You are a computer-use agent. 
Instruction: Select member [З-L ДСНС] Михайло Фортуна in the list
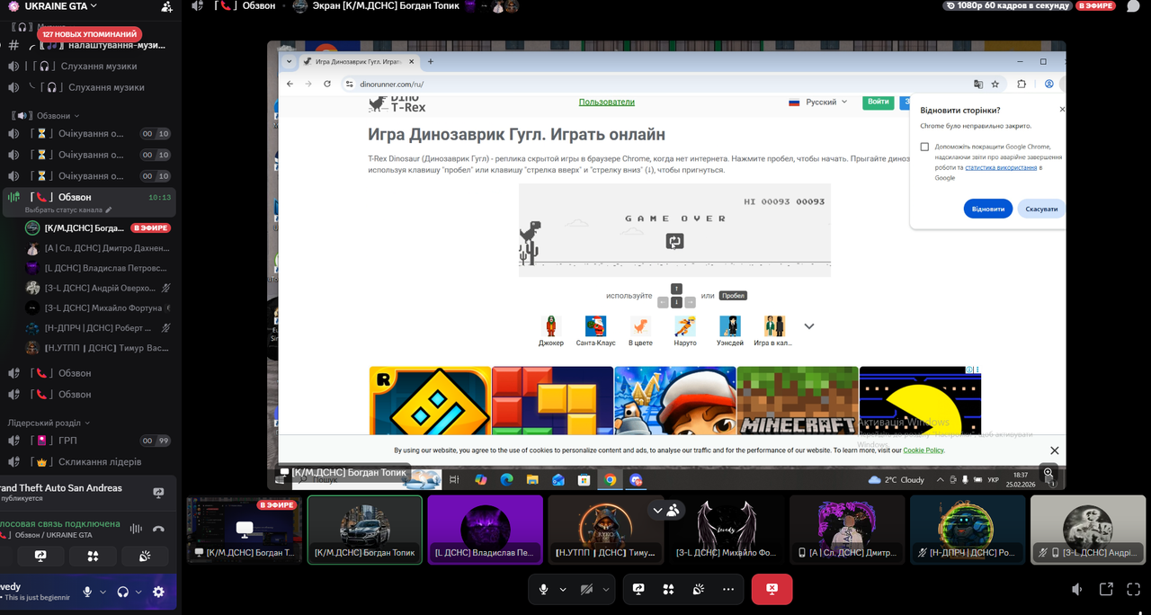pyautogui.click(x=97, y=307)
